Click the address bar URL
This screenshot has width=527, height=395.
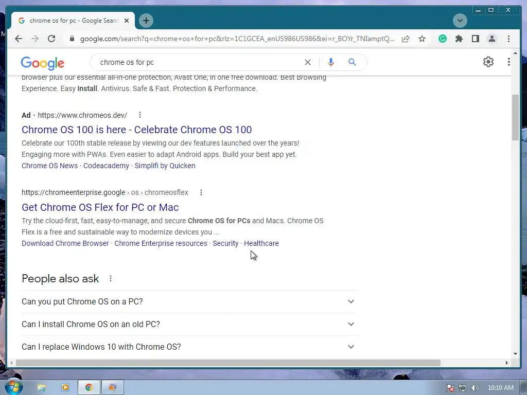pos(237,39)
